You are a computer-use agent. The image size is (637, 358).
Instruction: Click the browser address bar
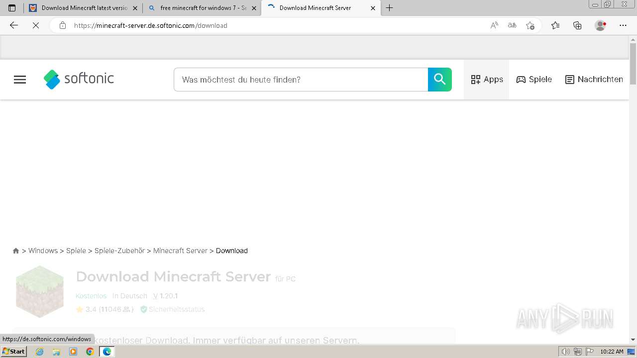[279, 25]
